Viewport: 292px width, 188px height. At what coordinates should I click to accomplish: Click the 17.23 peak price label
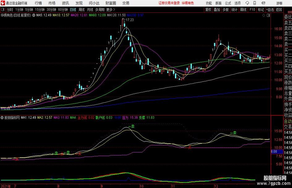130,20
